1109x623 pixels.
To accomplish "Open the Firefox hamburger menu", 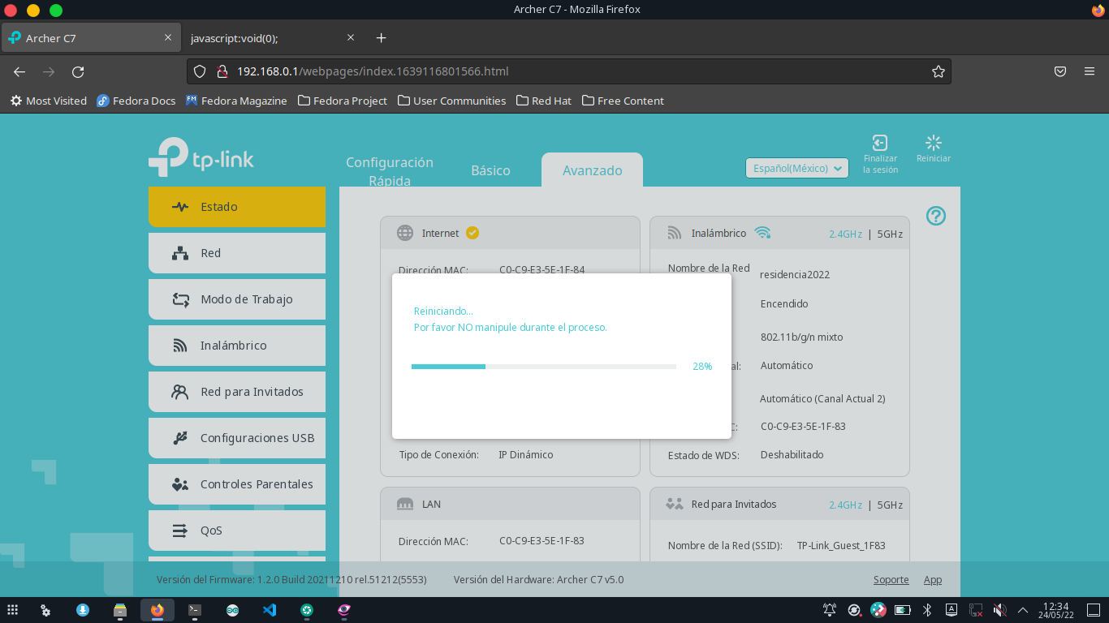I will tap(1090, 71).
